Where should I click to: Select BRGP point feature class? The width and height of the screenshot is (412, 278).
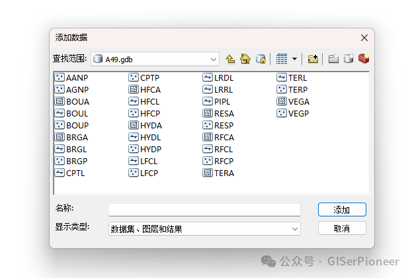coord(71,161)
